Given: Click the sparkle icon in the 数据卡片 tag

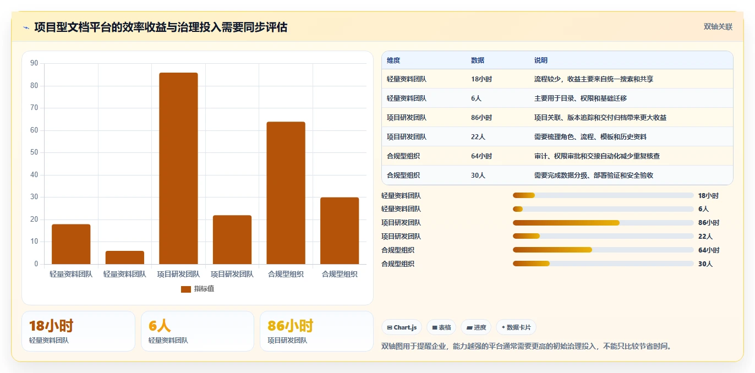Looking at the screenshot, I should tap(504, 327).
